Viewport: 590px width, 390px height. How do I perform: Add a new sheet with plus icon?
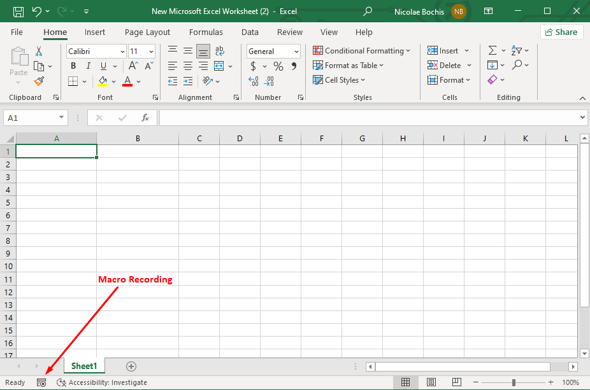131,366
